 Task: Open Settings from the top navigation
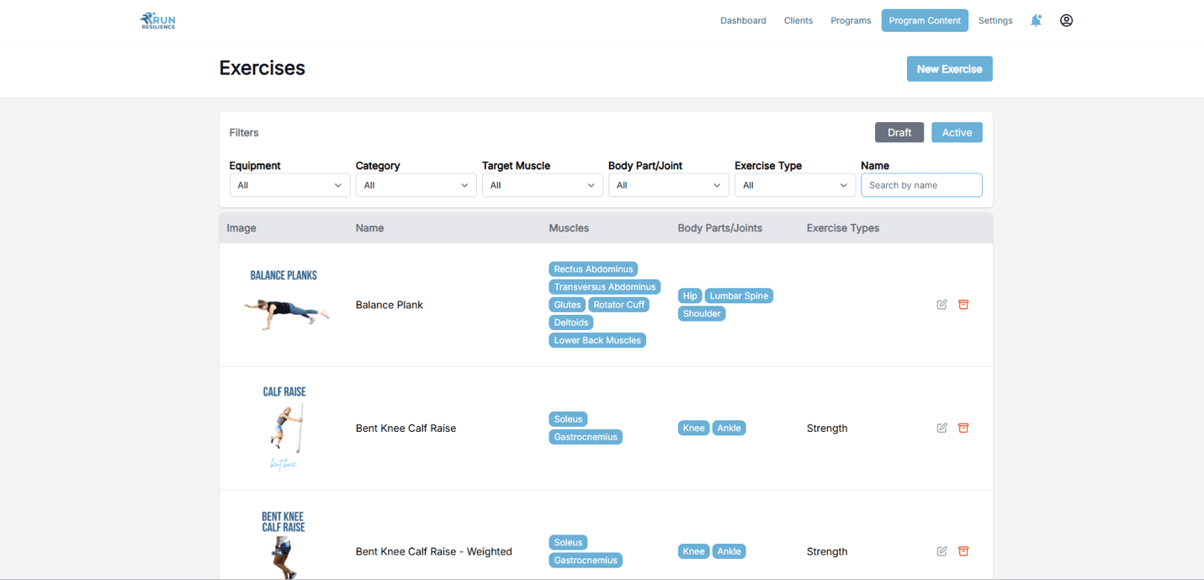[995, 20]
